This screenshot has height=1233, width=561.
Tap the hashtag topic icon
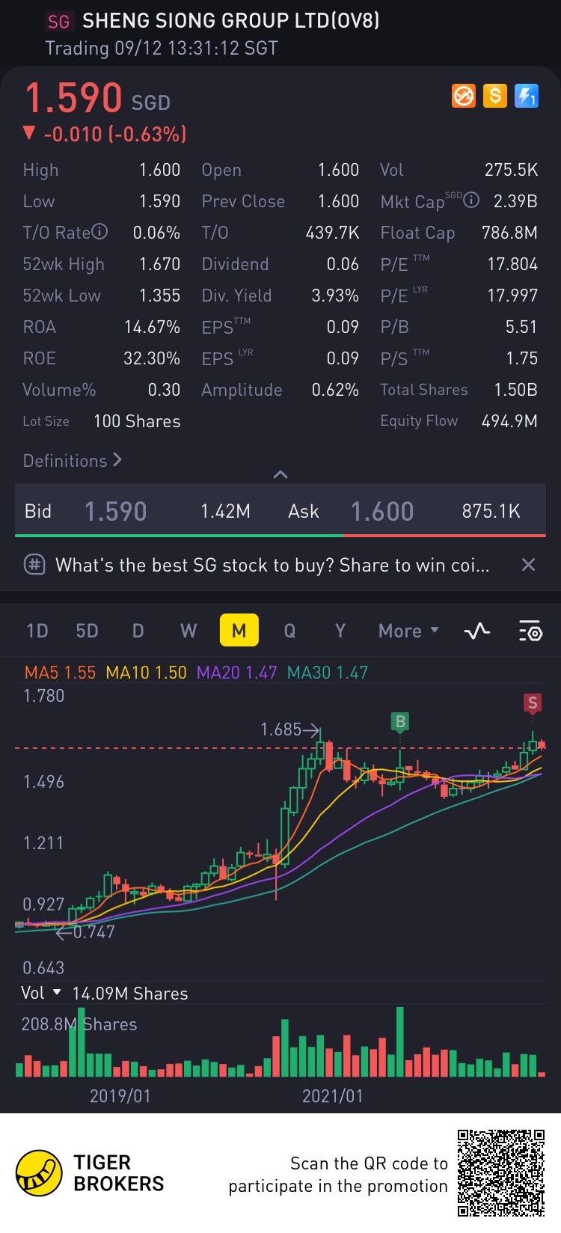[x=34, y=565]
